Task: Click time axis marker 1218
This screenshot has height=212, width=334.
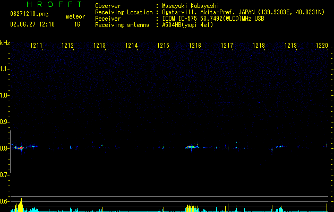Action: click(259, 46)
